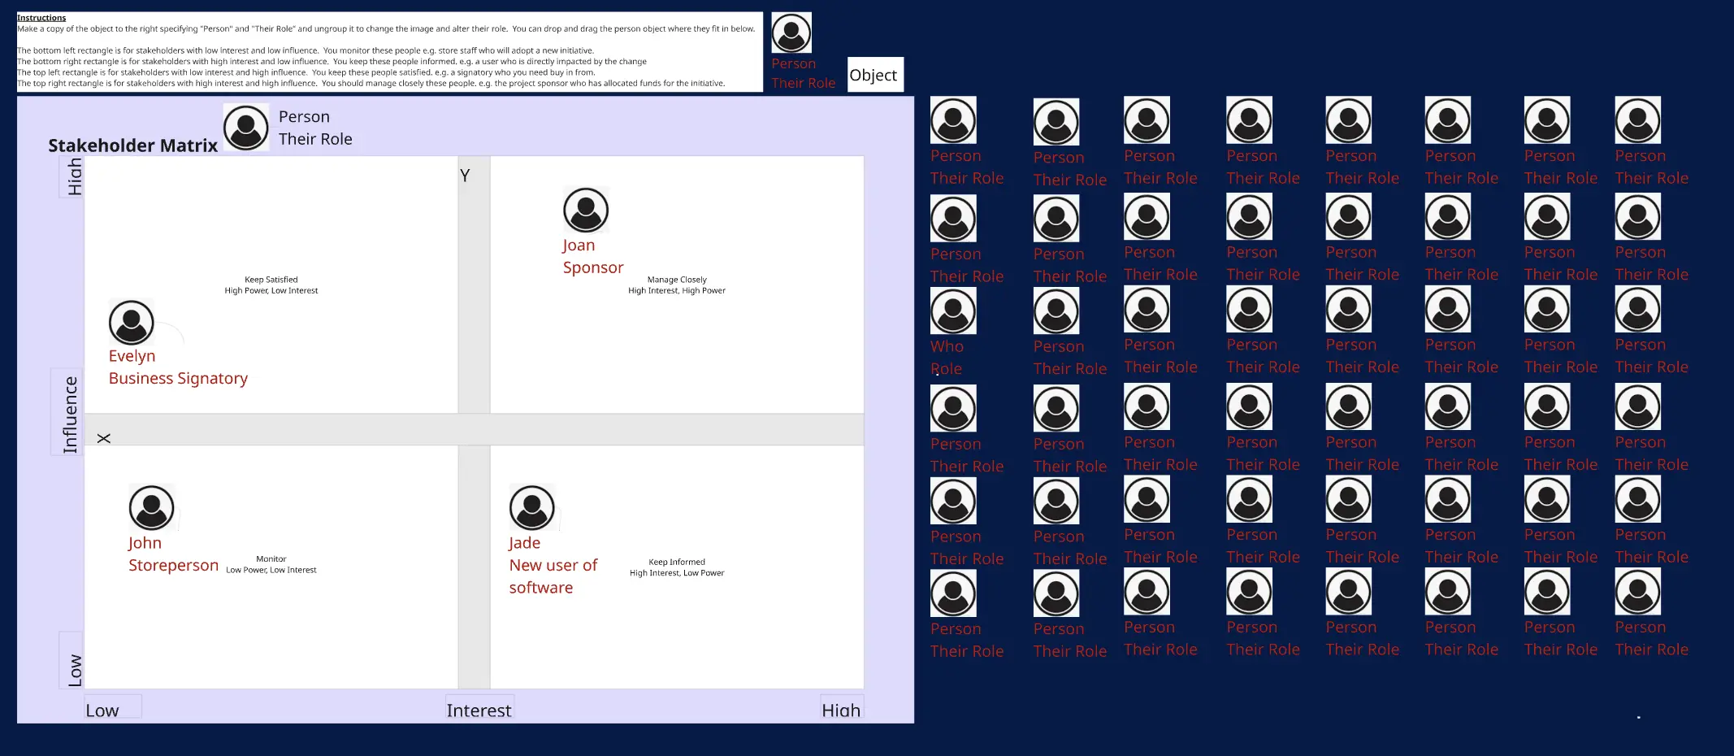Click the 'Influence' vertical axis label
This screenshot has height=756, width=1734.
71,414
